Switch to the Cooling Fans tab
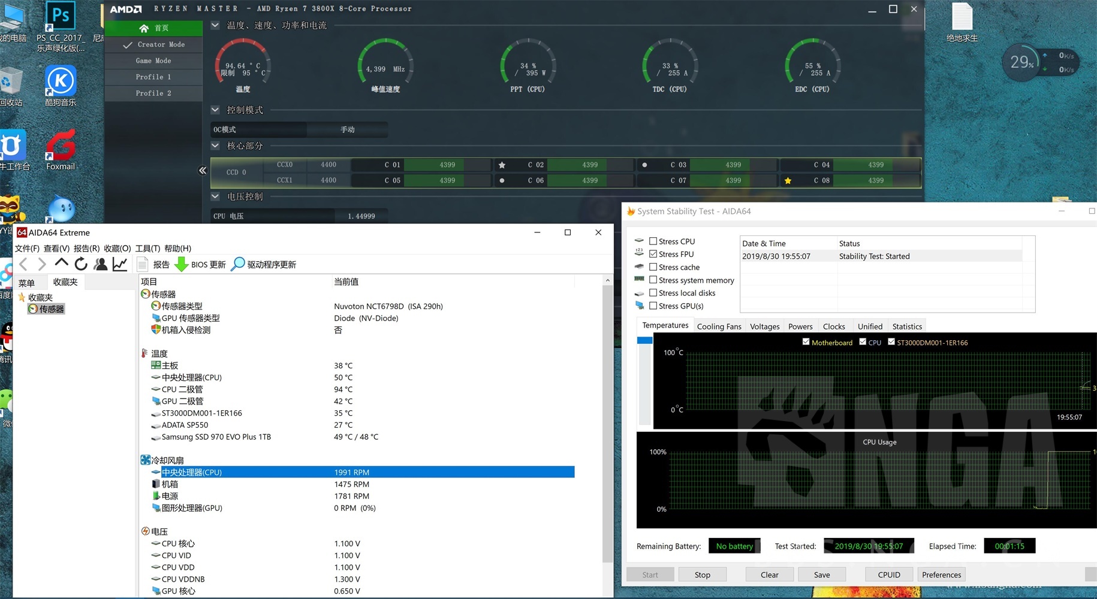Viewport: 1097px width, 599px height. click(719, 326)
